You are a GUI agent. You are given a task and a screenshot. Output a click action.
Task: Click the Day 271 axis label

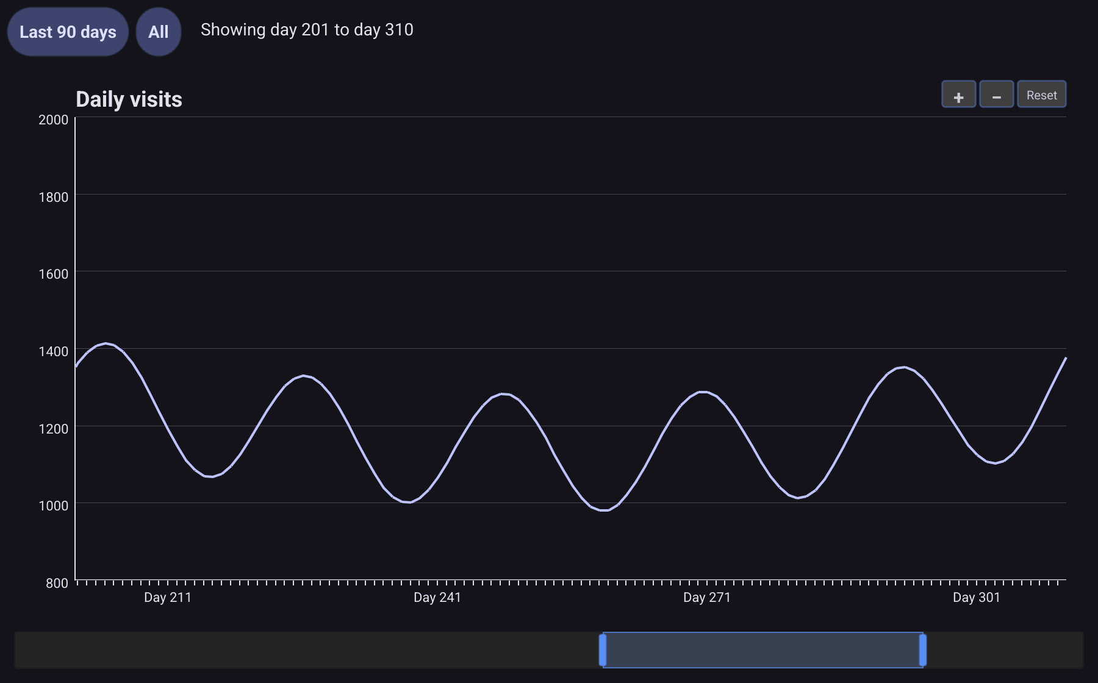(x=707, y=598)
